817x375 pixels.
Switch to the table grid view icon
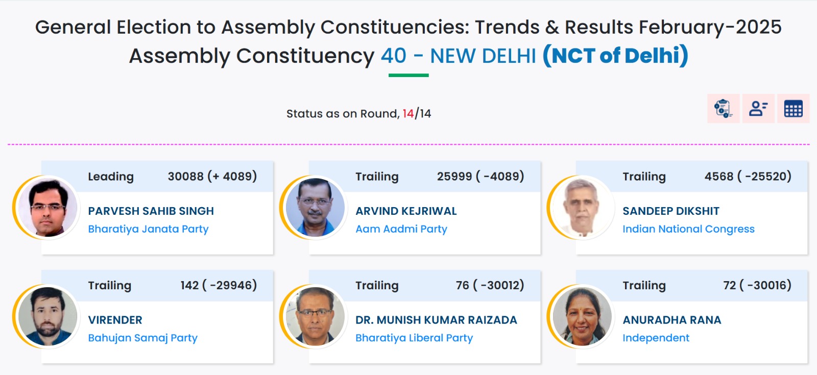(x=793, y=109)
